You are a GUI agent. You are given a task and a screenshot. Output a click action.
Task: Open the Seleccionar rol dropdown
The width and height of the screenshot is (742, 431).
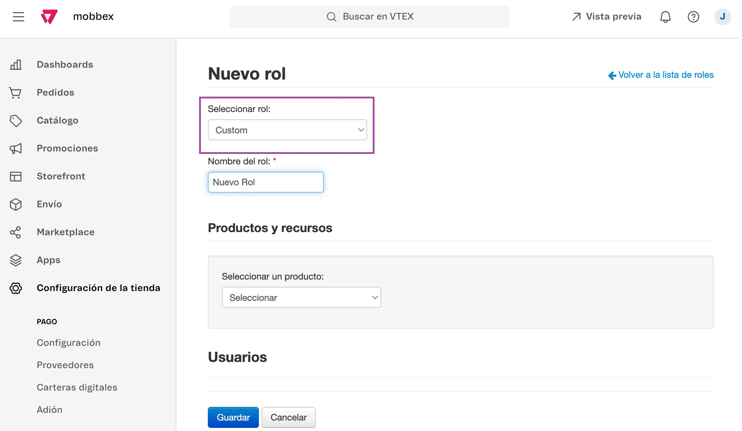[287, 130]
